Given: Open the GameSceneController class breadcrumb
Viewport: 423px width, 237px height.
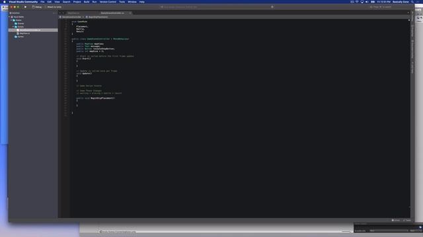Looking at the screenshot, I should pos(71,17).
